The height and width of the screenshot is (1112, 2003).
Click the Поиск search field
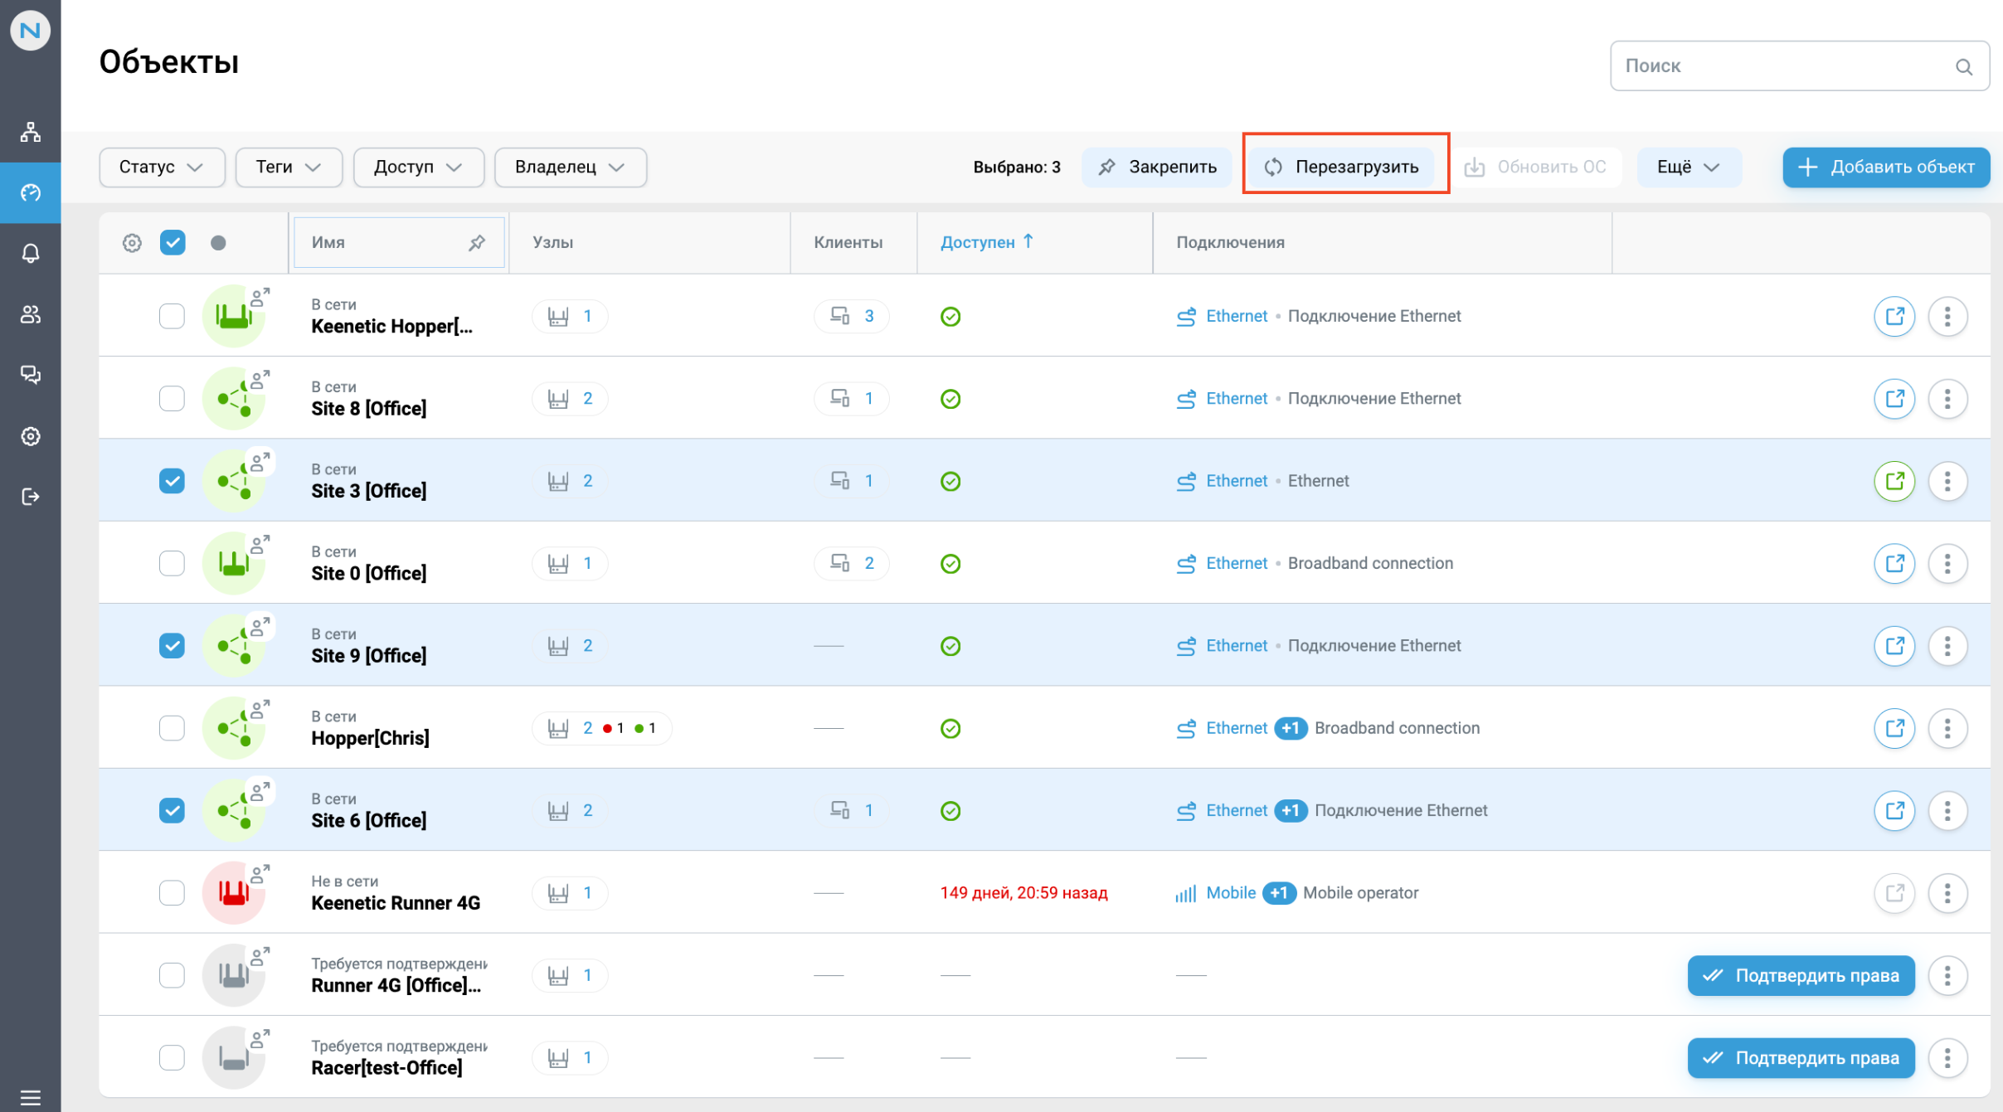click(x=1783, y=66)
